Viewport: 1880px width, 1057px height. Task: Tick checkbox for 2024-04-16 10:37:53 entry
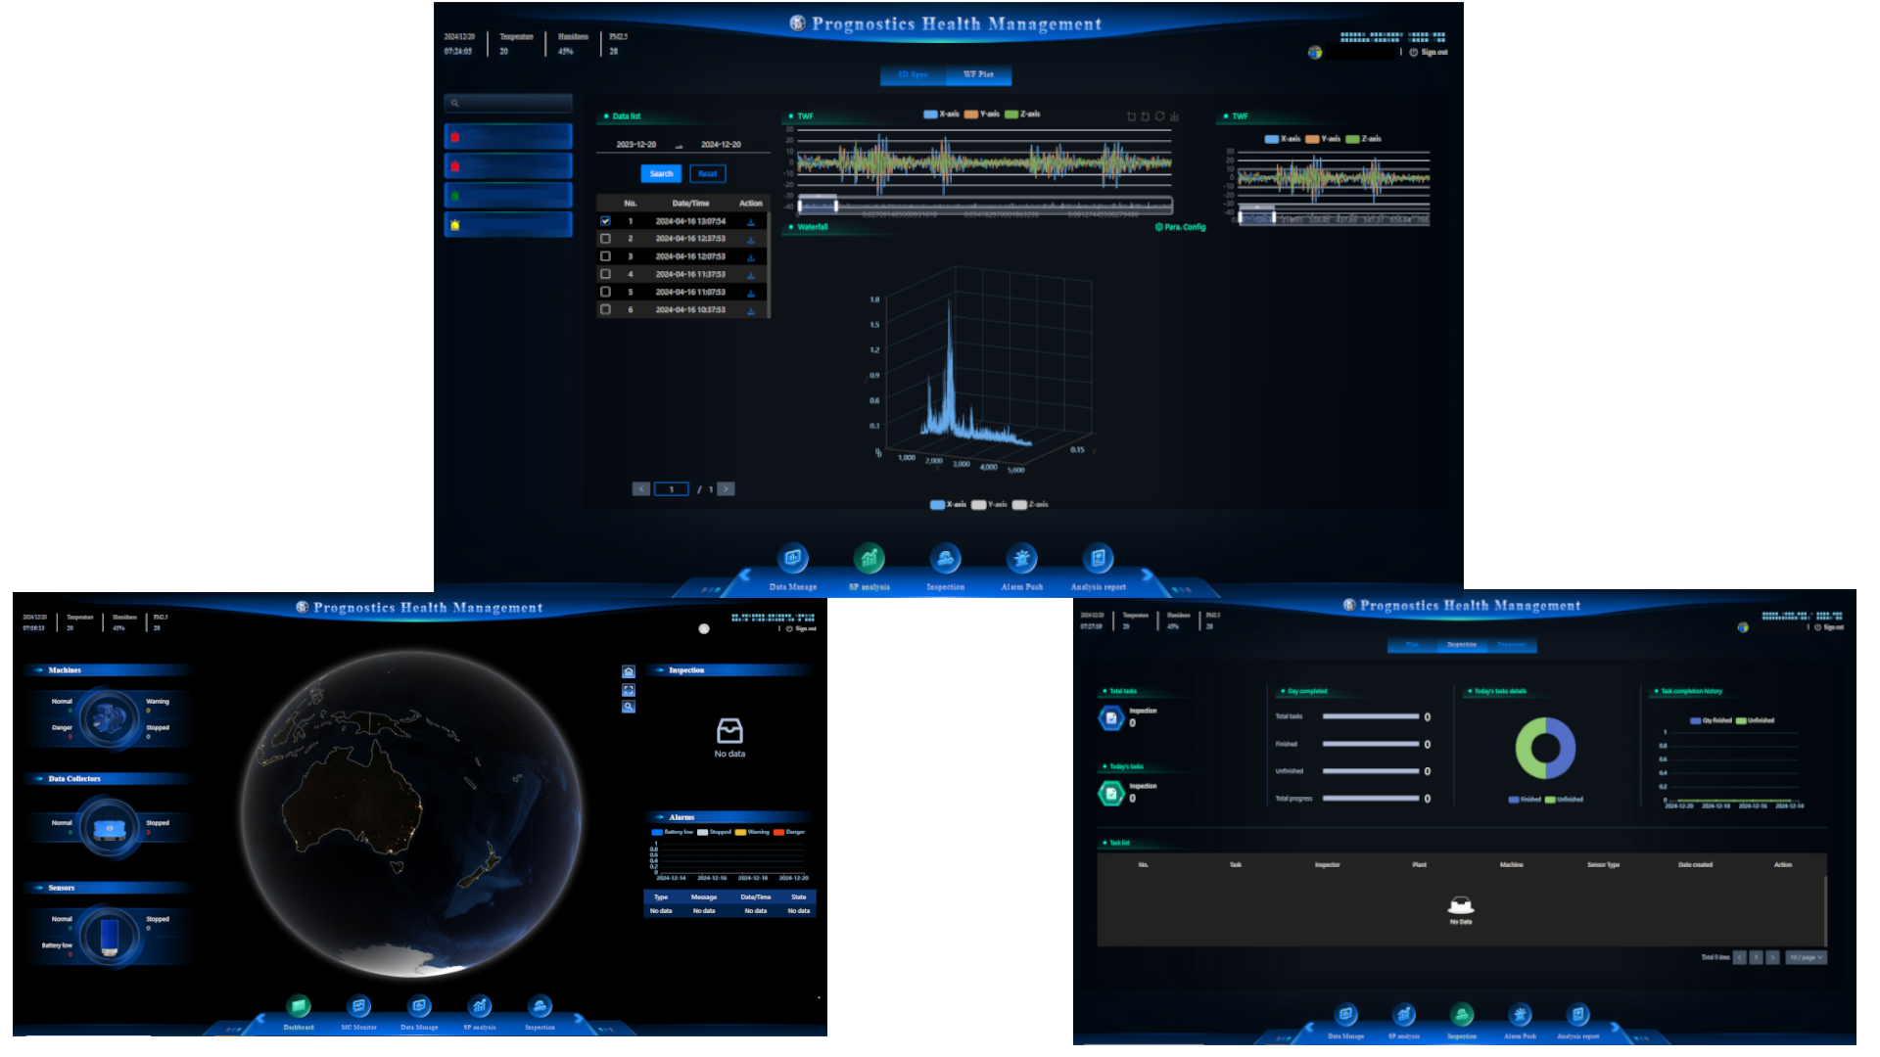605,309
